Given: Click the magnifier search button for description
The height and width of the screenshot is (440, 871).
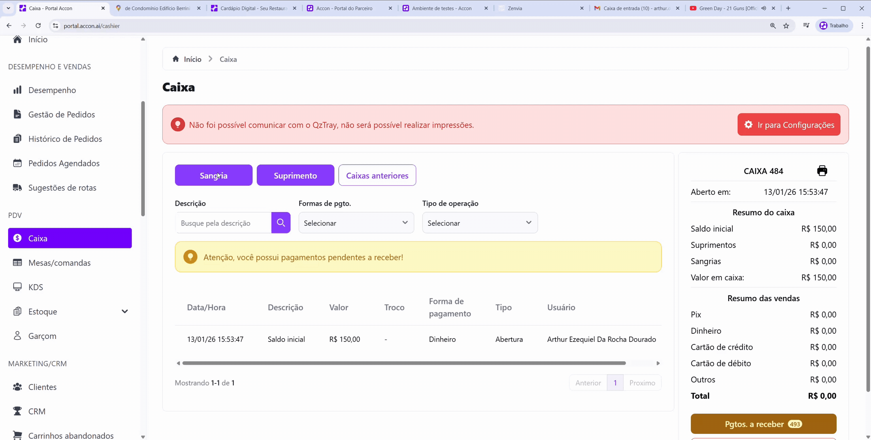Looking at the screenshot, I should pyautogui.click(x=281, y=223).
